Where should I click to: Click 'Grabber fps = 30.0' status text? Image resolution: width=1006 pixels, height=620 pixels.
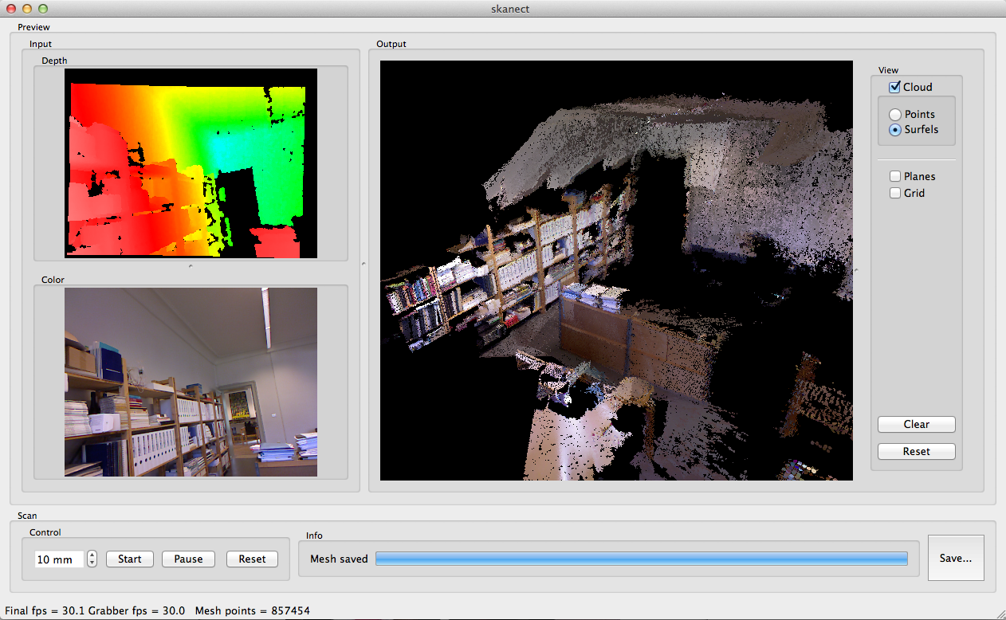click(x=136, y=611)
